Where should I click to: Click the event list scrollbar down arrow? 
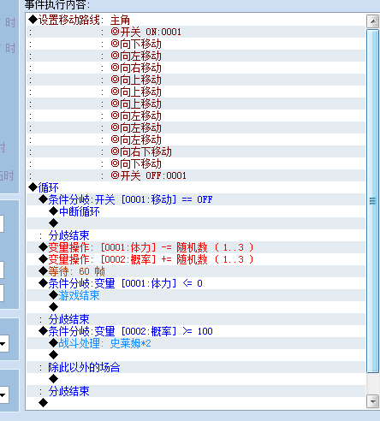pos(372,401)
